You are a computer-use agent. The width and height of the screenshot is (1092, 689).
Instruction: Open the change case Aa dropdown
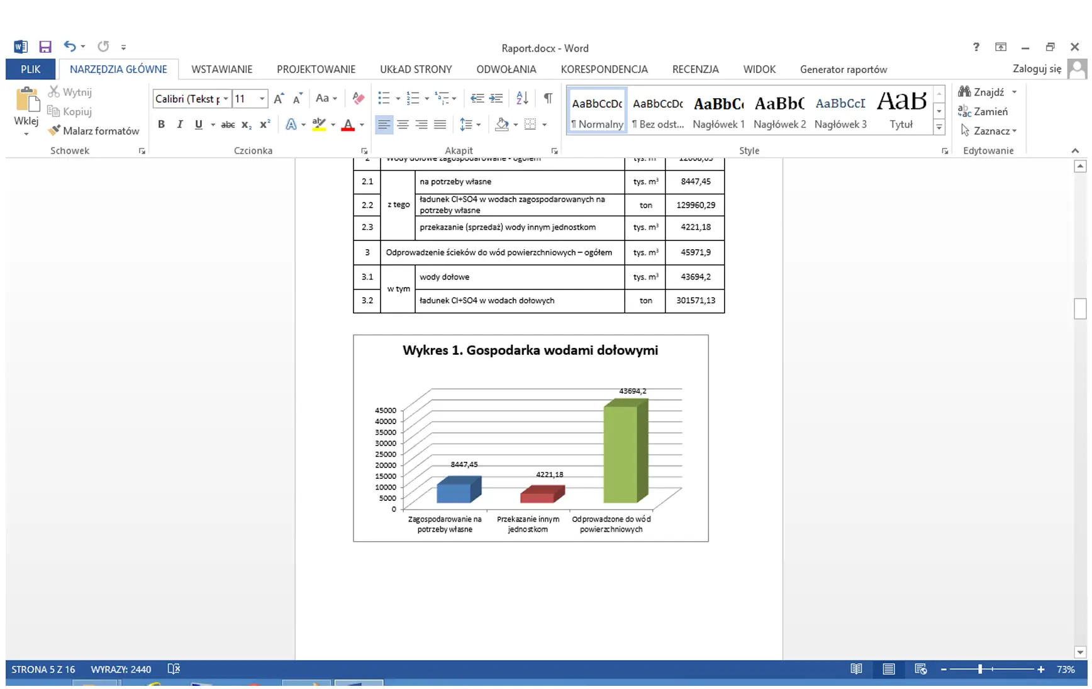326,98
